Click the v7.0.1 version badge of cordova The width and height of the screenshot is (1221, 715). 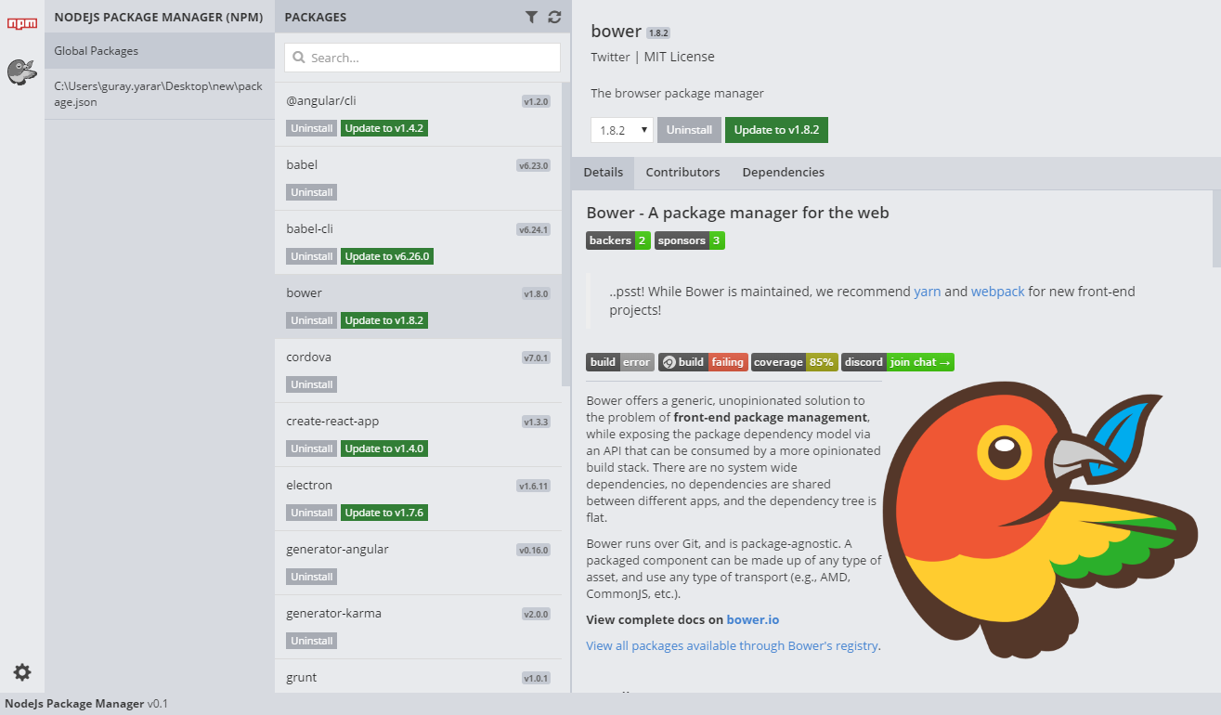(536, 358)
